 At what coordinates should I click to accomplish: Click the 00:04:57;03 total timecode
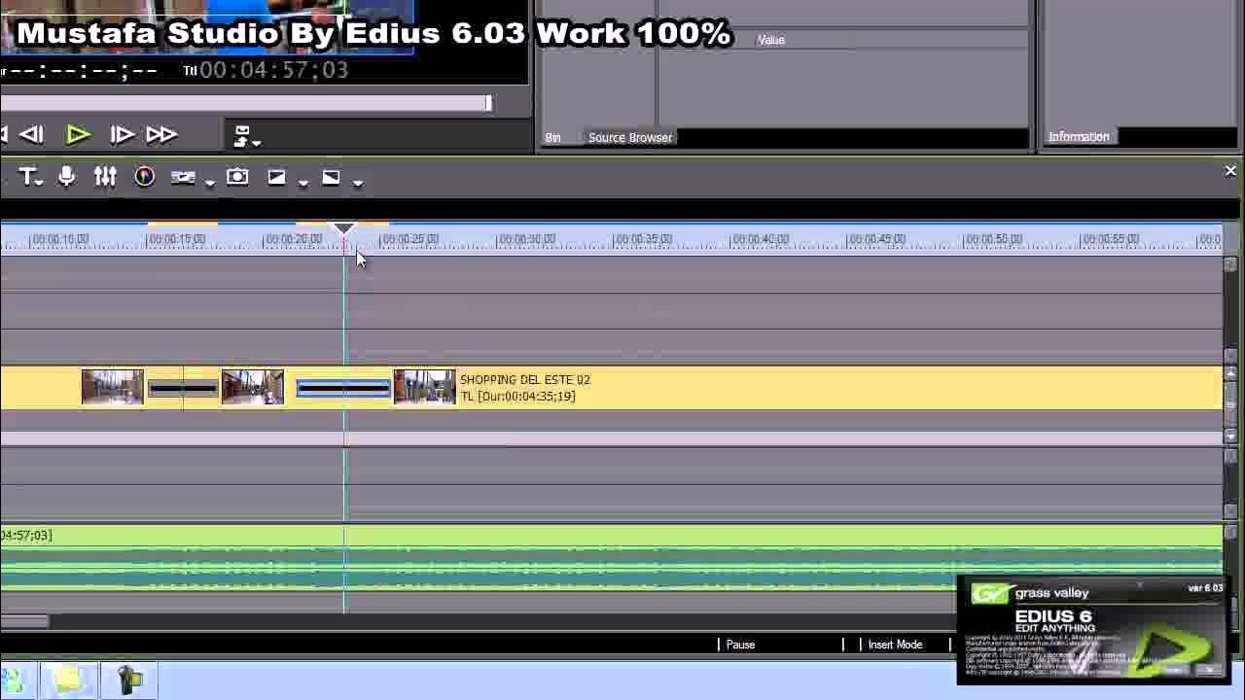pyautogui.click(x=273, y=70)
